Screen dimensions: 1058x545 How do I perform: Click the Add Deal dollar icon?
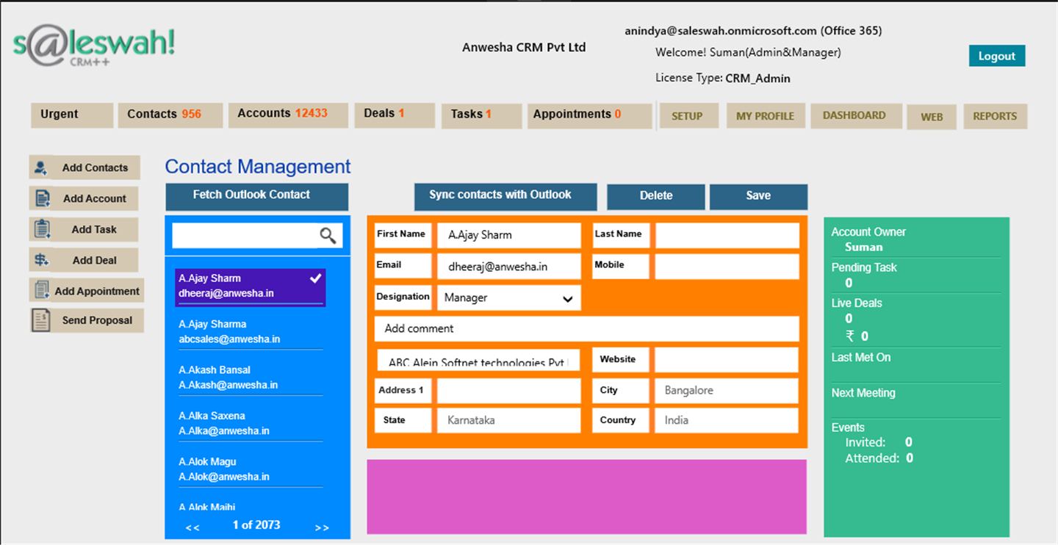(x=43, y=260)
